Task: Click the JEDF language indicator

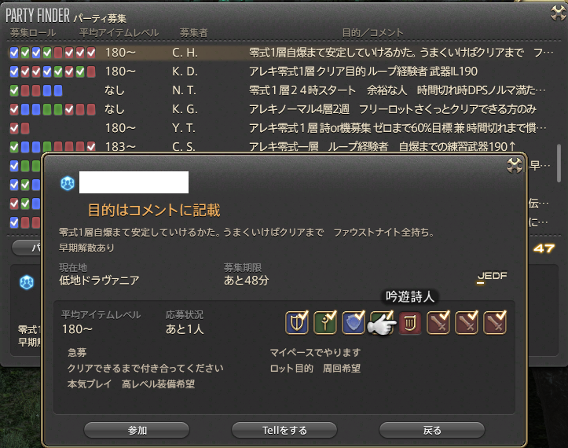Action: (492, 277)
